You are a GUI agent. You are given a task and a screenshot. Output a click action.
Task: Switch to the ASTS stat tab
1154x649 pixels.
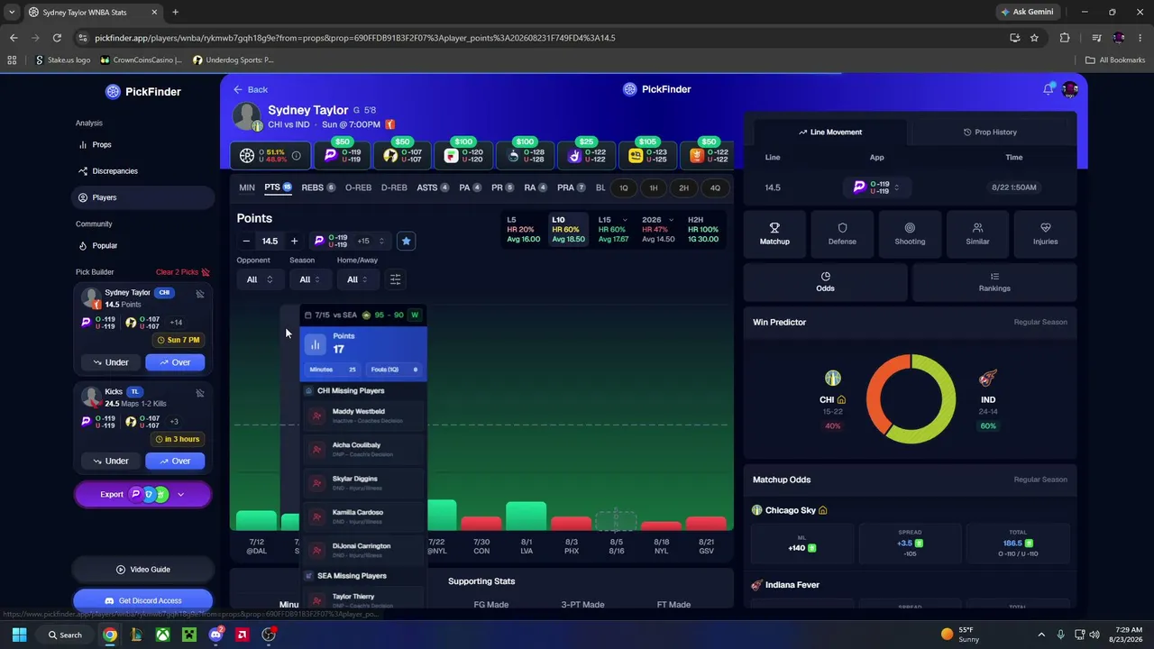click(x=433, y=187)
